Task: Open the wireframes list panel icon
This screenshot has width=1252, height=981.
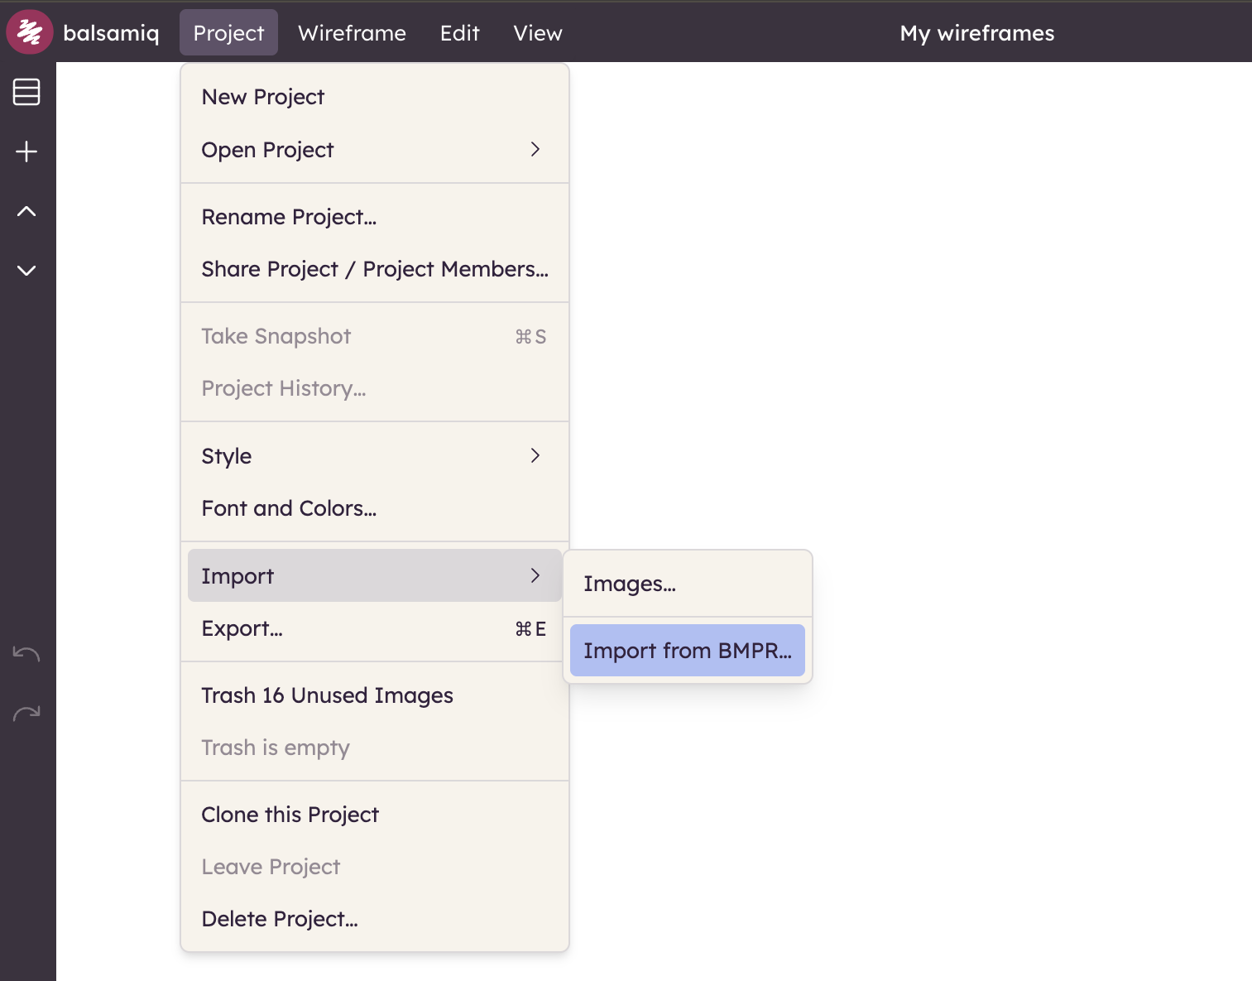Action: [x=26, y=92]
